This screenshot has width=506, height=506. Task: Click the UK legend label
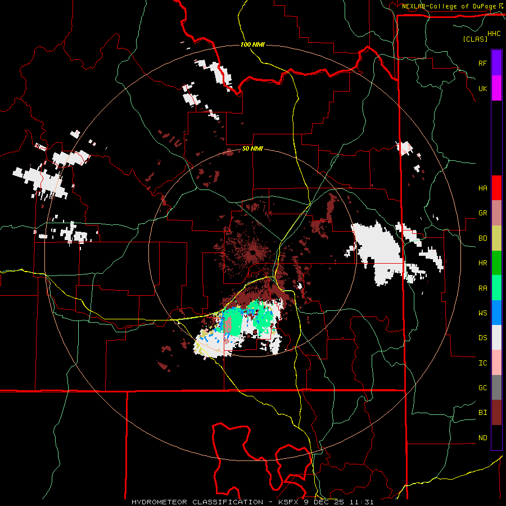click(482, 88)
